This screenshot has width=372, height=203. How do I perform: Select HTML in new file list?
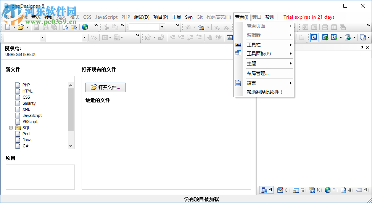tap(27, 91)
